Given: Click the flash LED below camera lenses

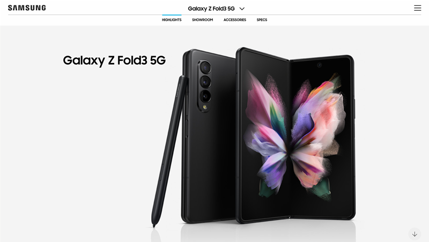Looking at the screenshot, I should [205, 107].
